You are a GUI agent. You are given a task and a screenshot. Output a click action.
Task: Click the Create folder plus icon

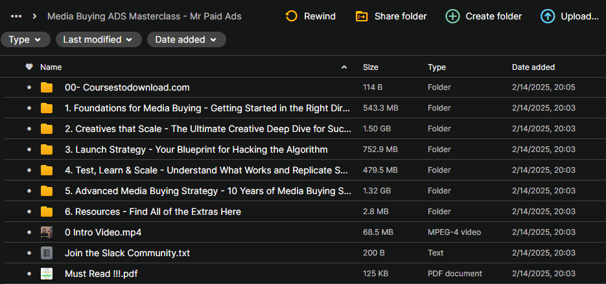click(x=452, y=16)
